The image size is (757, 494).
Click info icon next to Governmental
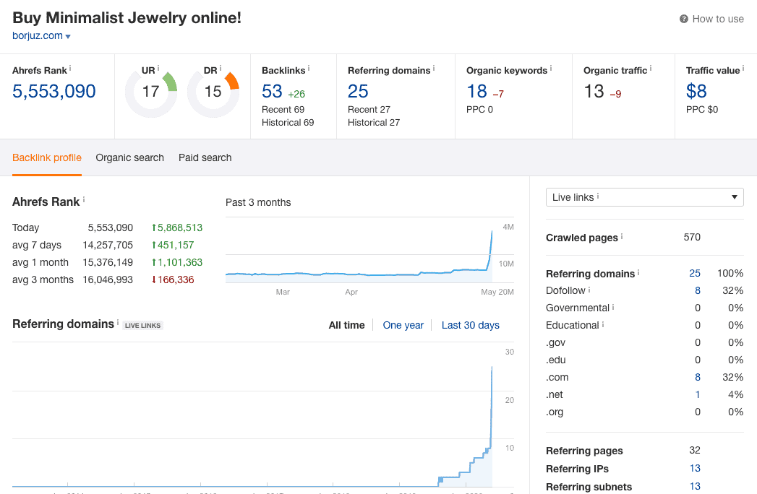point(613,307)
